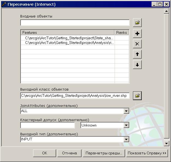The height and width of the screenshot is (162, 171).
Task: Click the Features column header
Action: click(67, 32)
